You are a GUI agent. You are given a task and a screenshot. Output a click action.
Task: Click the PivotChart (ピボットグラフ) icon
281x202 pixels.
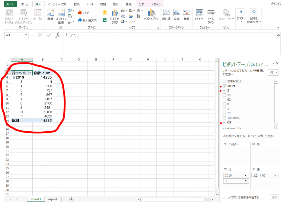tap(151, 16)
